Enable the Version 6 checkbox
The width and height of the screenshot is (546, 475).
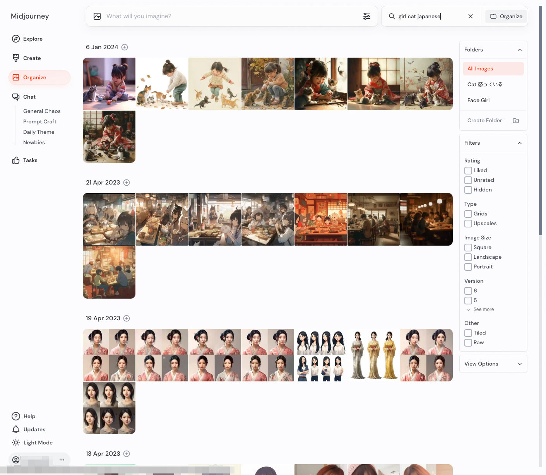tap(468, 291)
